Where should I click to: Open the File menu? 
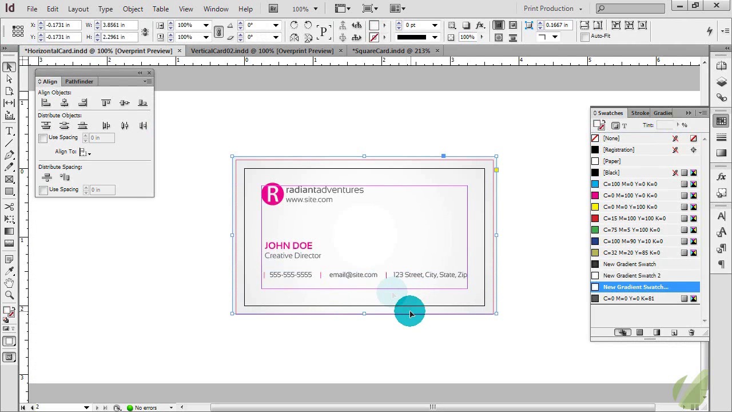[32, 9]
